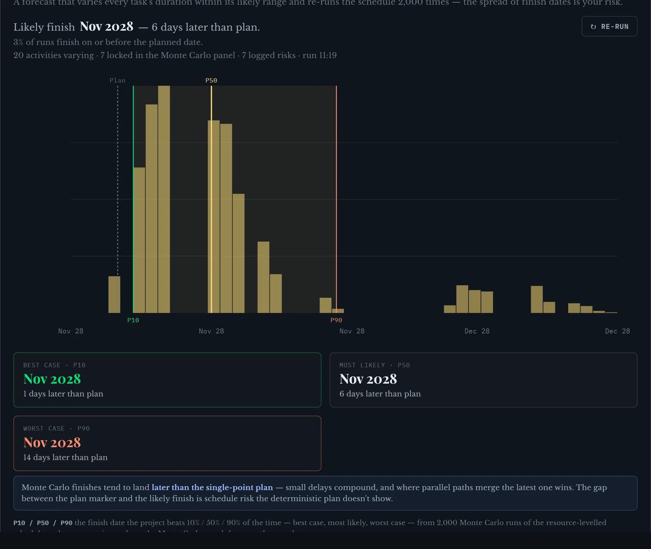Click '14 days later than plan' text

click(66, 457)
